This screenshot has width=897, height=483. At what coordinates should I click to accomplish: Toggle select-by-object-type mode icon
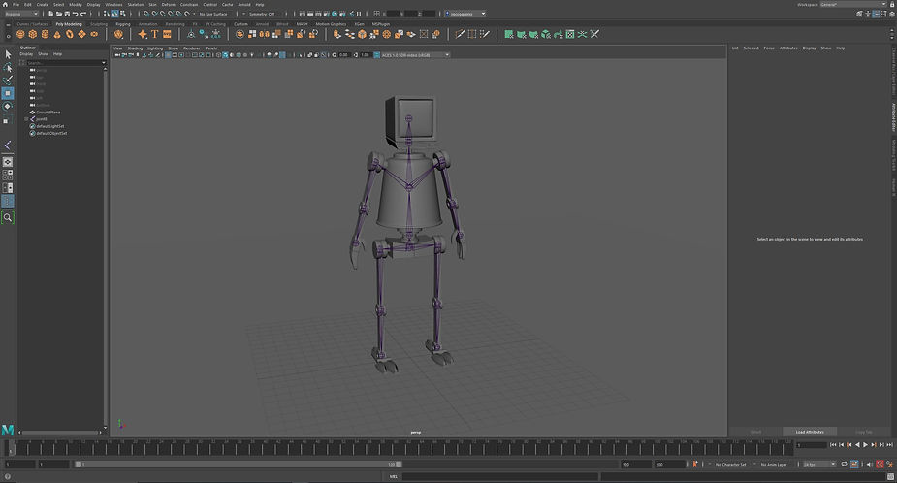(x=114, y=14)
